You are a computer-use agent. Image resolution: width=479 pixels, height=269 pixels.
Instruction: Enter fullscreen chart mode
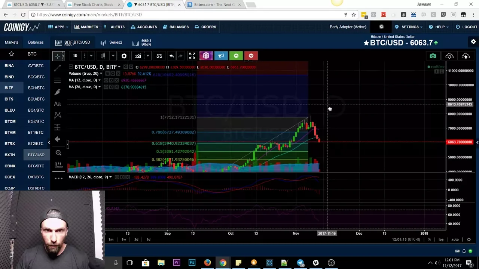point(192,56)
